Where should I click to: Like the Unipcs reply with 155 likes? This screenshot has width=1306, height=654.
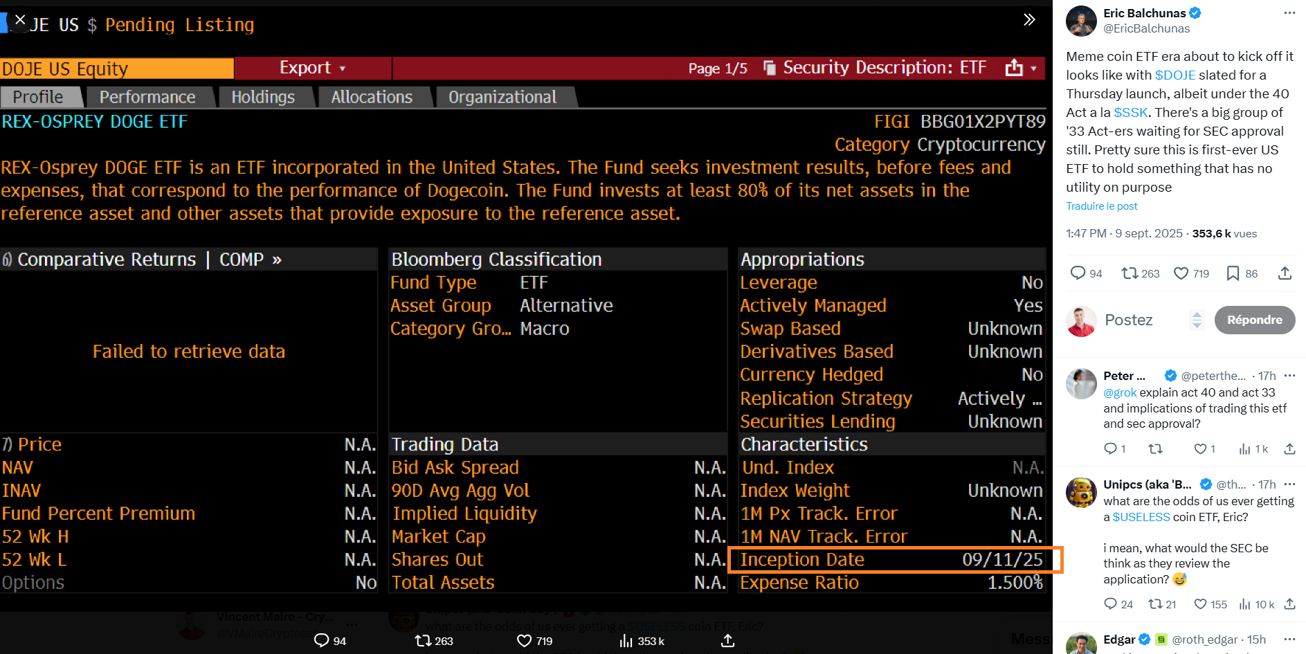pyautogui.click(x=1201, y=604)
